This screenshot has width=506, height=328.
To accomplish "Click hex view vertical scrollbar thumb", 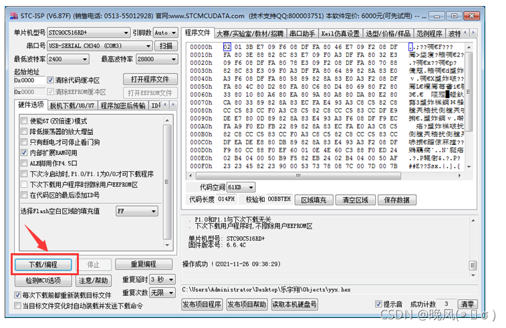I will (x=469, y=92).
